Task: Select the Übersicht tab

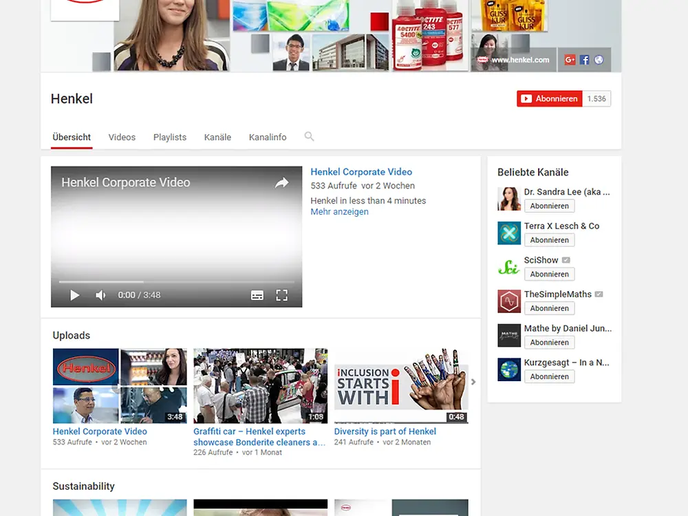Action: 72,138
